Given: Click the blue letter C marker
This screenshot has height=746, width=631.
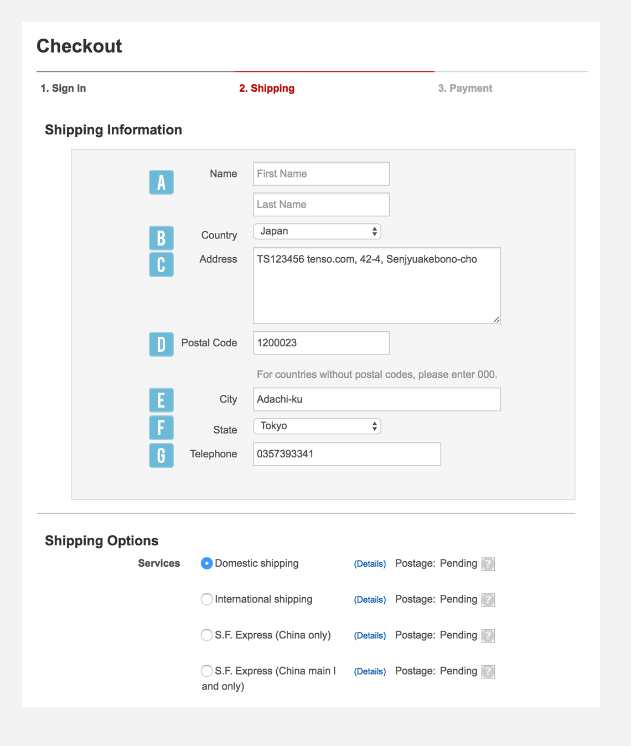Looking at the screenshot, I should [161, 264].
